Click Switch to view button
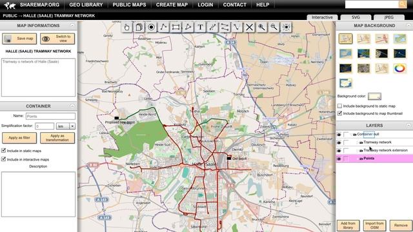The height and width of the screenshot is (232, 413). [57, 39]
